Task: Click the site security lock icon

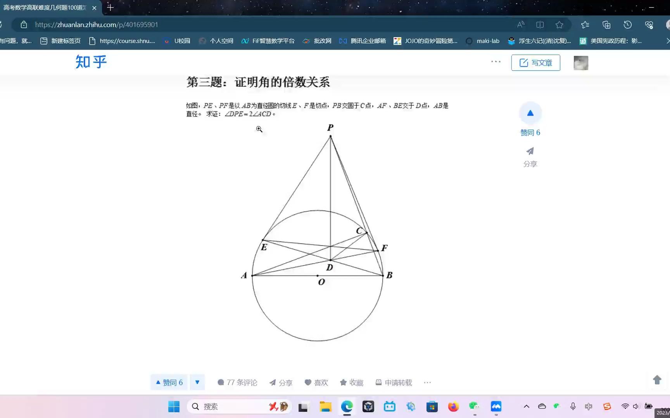Action: click(x=24, y=25)
